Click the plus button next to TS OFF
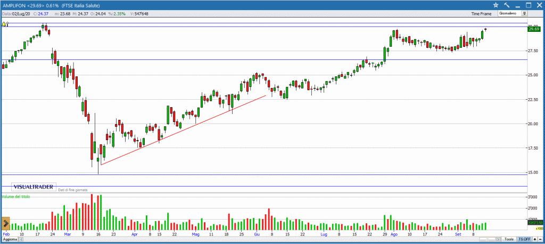 (x=534, y=239)
